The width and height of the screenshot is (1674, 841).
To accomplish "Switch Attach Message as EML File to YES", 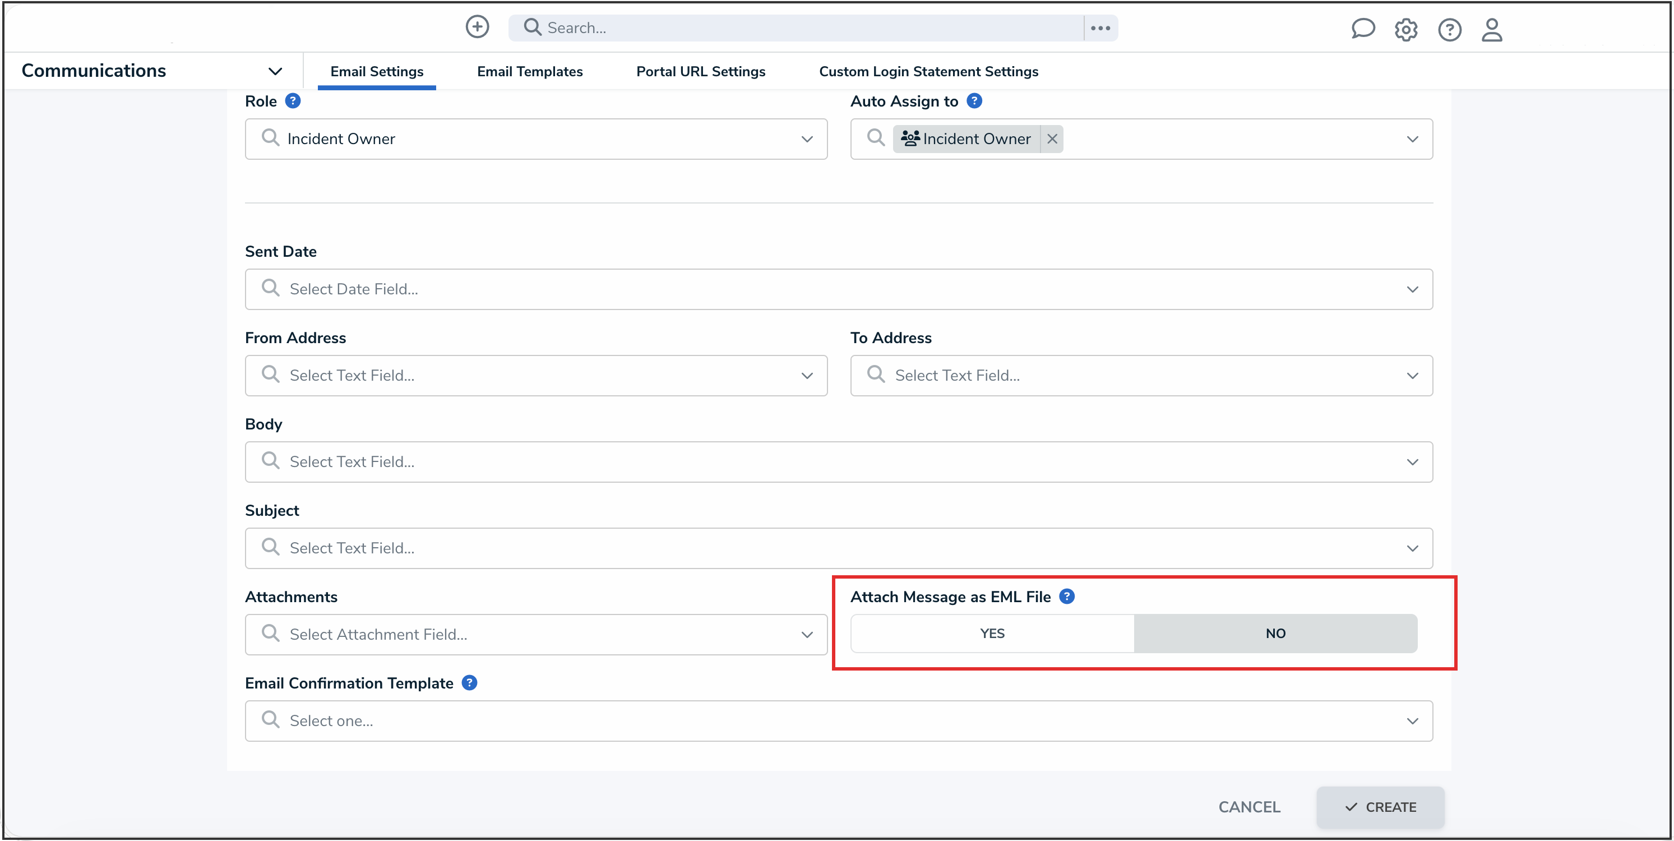I will pyautogui.click(x=991, y=633).
